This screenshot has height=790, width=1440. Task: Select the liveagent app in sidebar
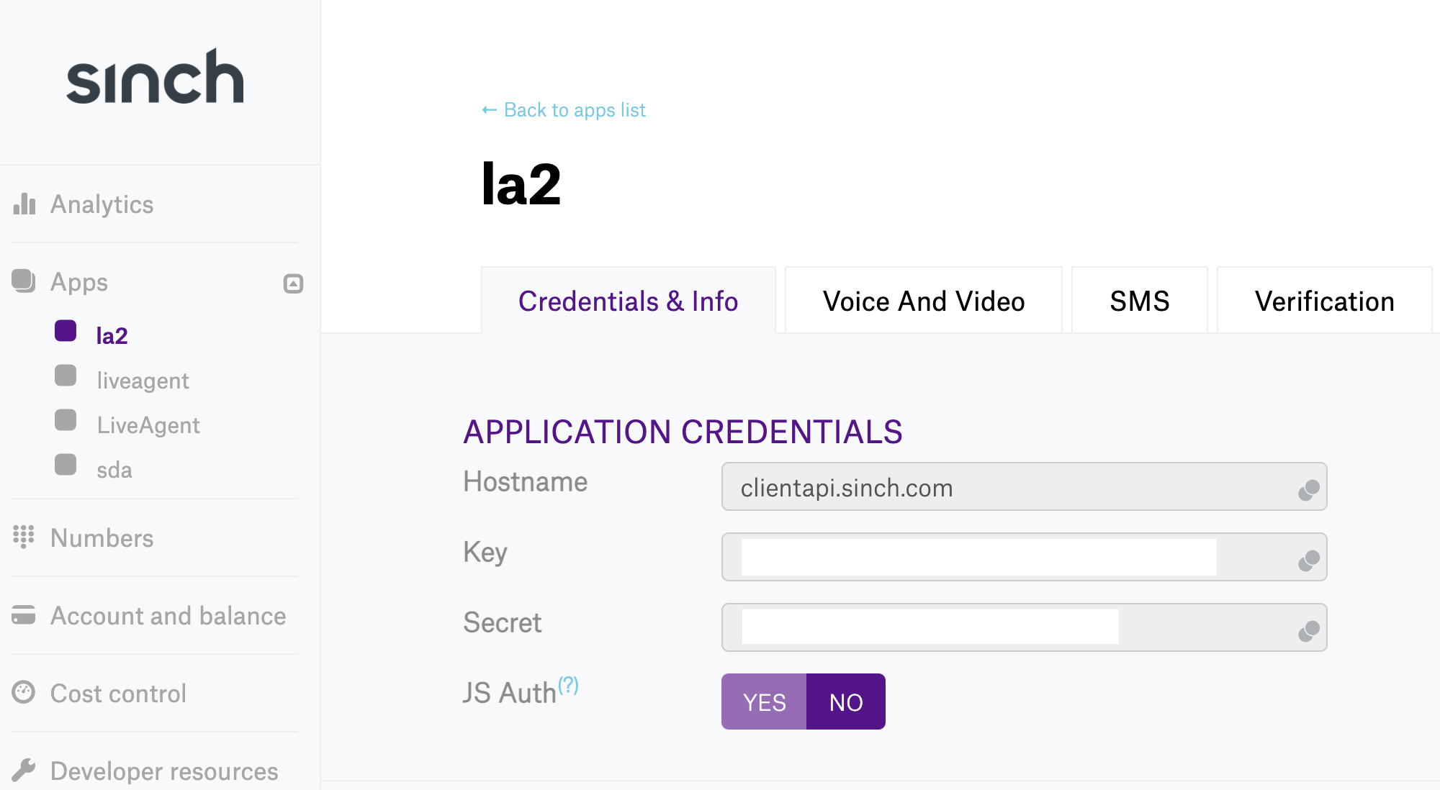point(143,380)
